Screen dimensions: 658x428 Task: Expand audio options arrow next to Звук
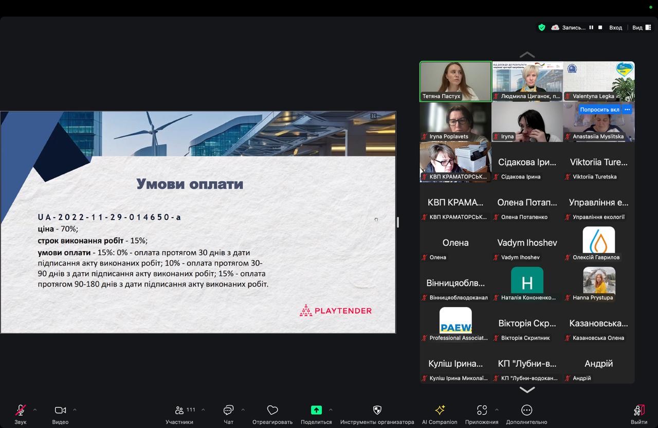35,410
